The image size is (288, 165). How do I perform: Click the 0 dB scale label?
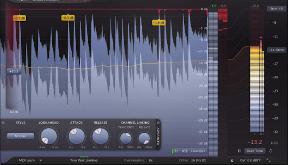click(x=204, y=9)
